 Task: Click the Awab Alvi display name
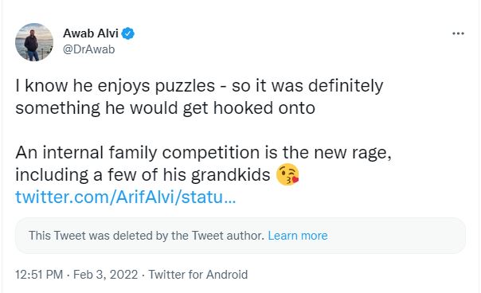[x=91, y=33]
